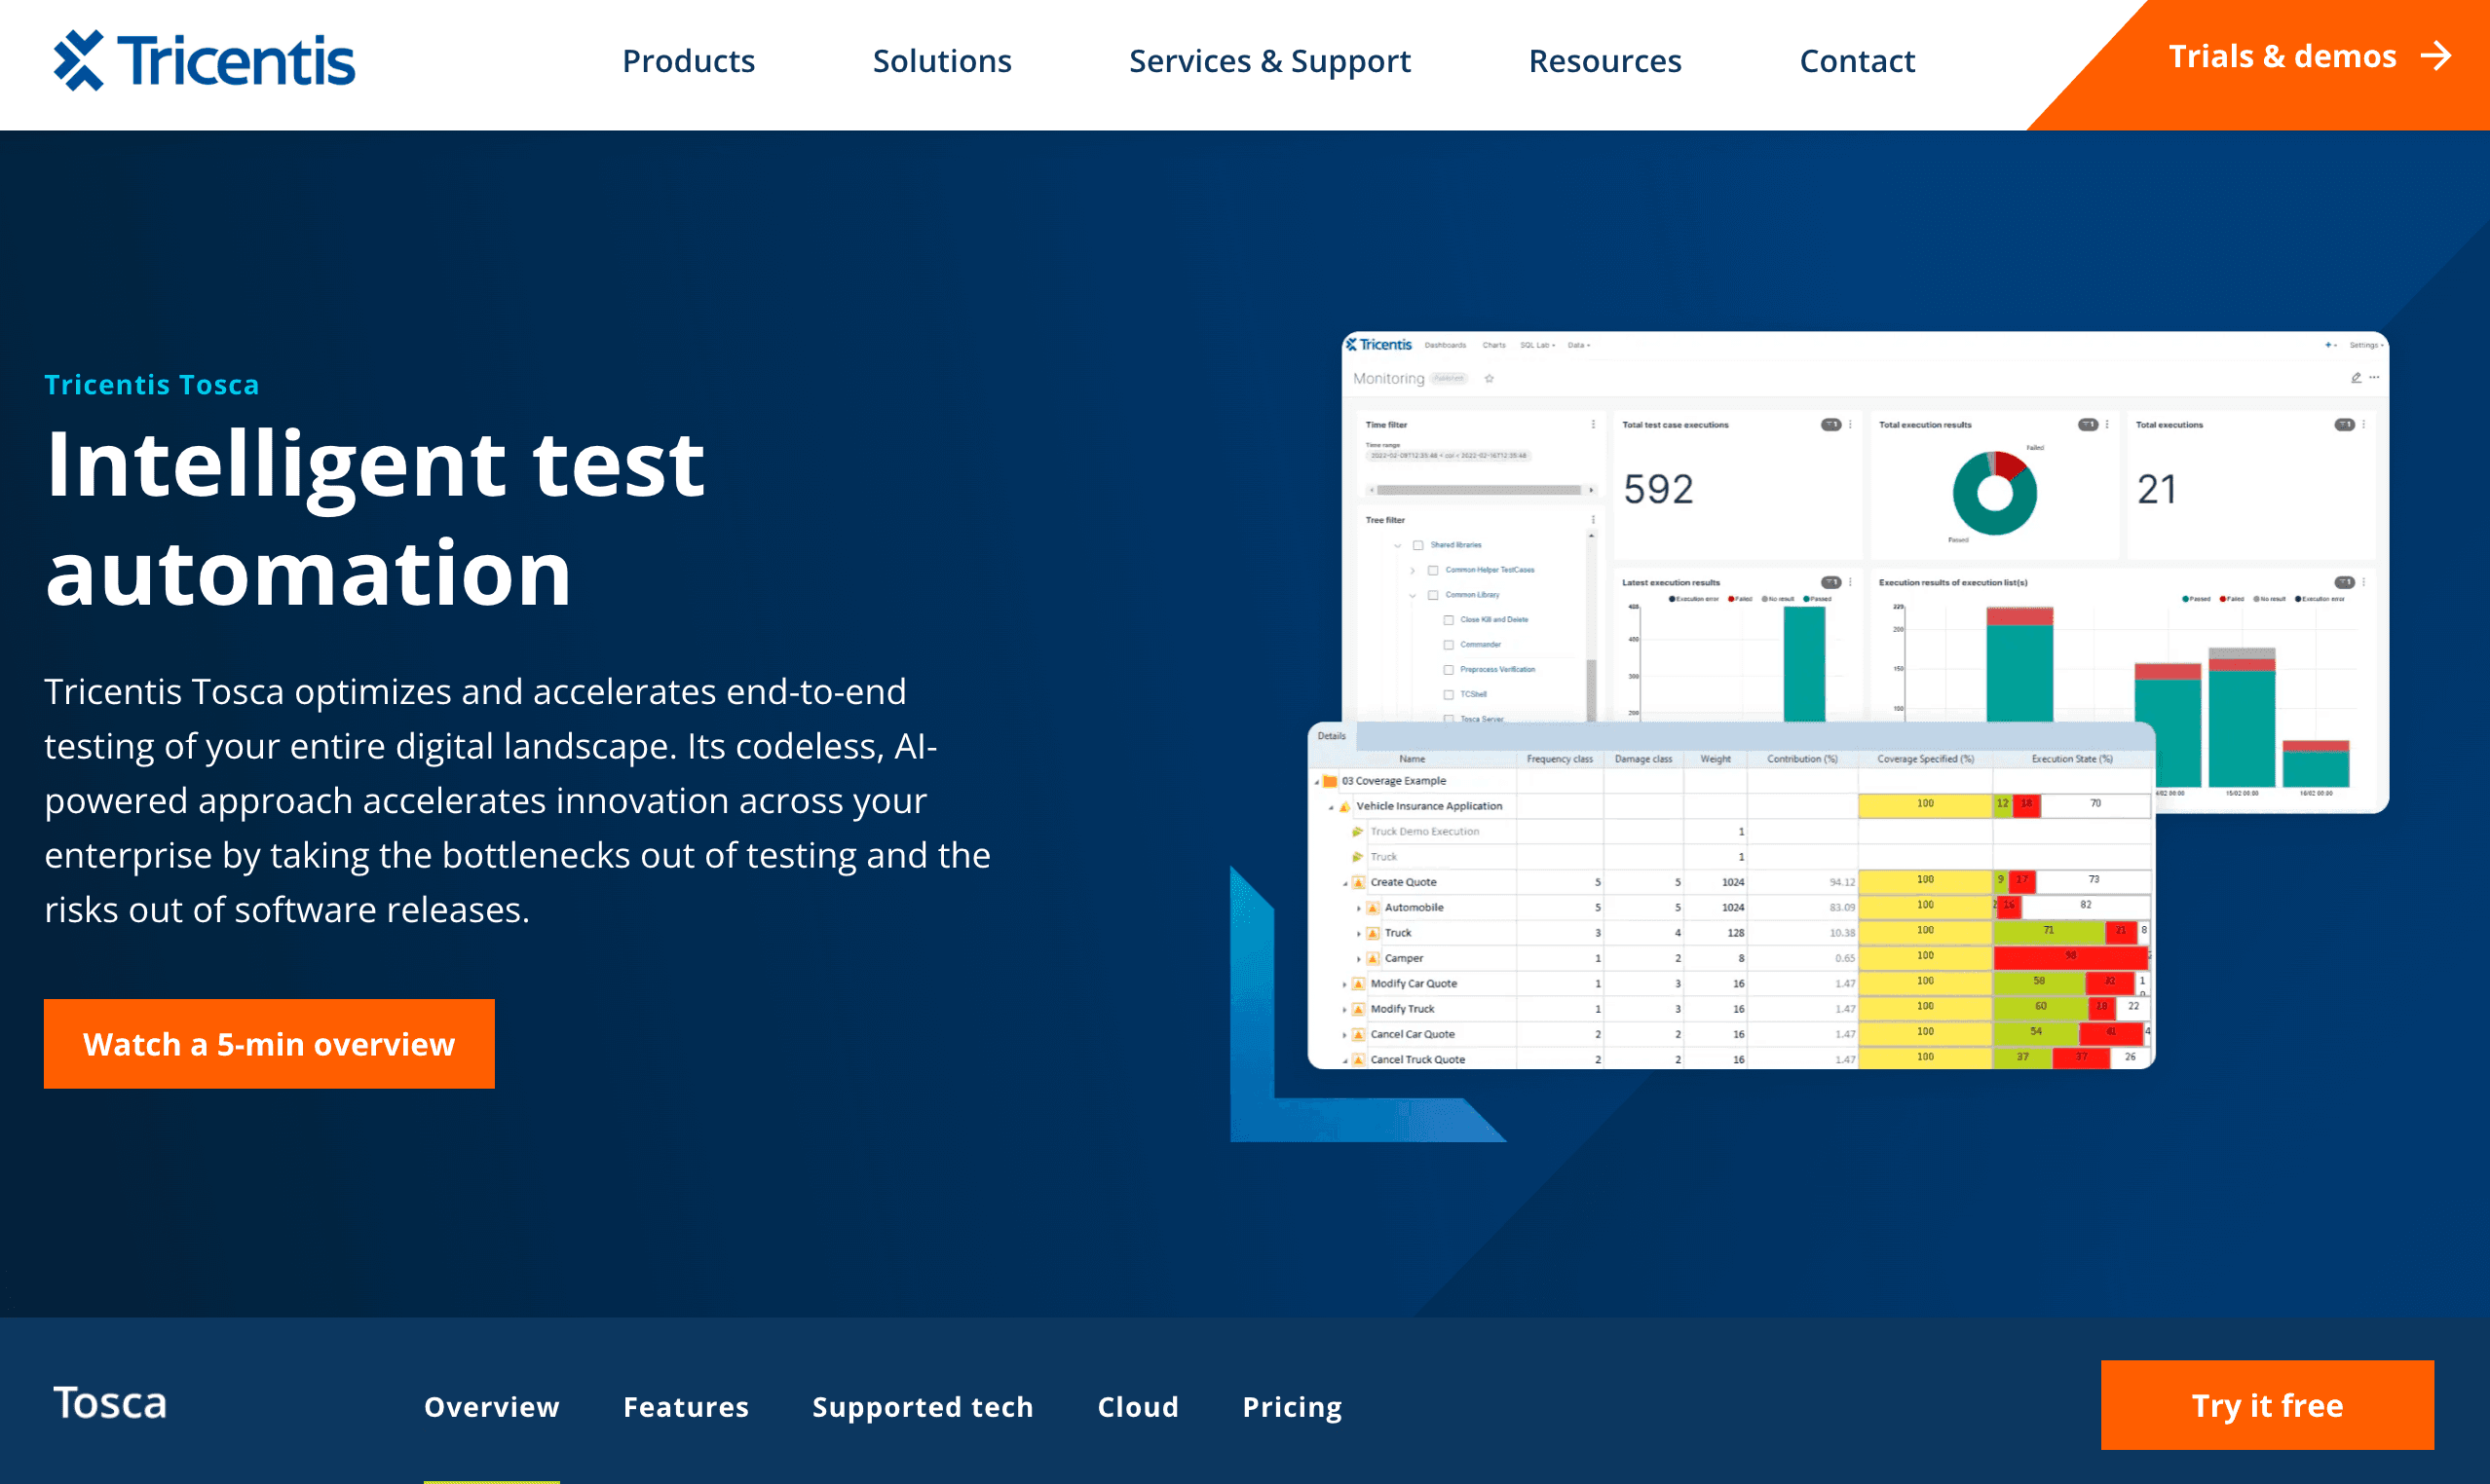Viewport: 2490px width, 1484px height.
Task: Click the Tricentis Tosca heading link
Action: click(x=151, y=385)
